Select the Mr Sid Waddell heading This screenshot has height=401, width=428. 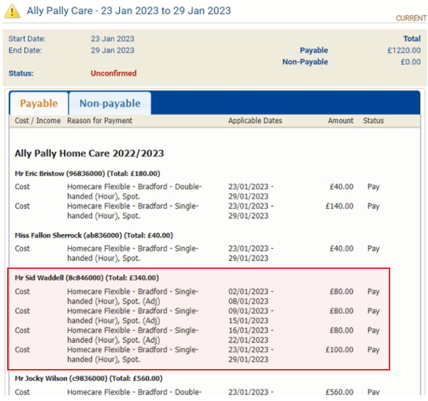click(87, 278)
